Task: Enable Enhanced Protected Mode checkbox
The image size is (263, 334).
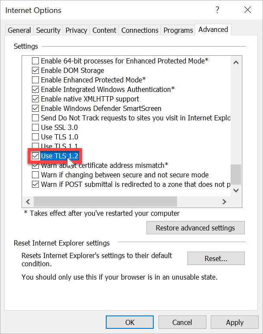Action: pyautogui.click(x=35, y=80)
